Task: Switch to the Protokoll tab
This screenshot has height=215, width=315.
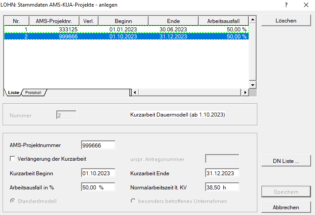Action: click(33, 93)
